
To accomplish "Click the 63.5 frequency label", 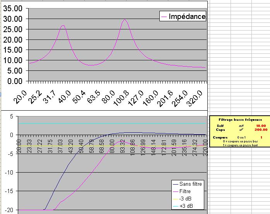I will (x=94, y=97).
